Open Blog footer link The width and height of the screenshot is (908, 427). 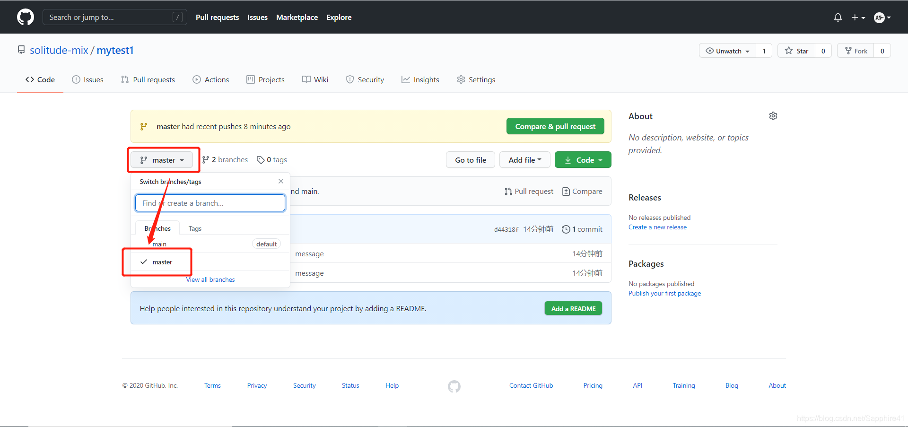732,385
